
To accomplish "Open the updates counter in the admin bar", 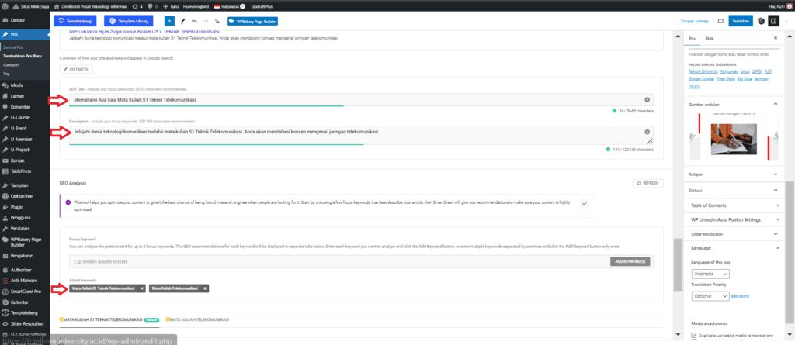I will click(x=137, y=6).
